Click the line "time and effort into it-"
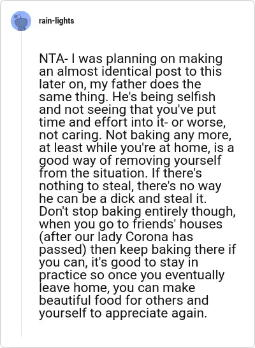The image size is (255, 348). pos(103,122)
